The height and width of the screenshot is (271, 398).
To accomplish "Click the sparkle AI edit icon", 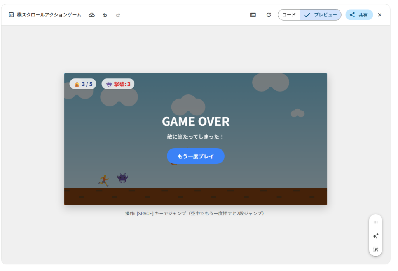I will pos(375,236).
